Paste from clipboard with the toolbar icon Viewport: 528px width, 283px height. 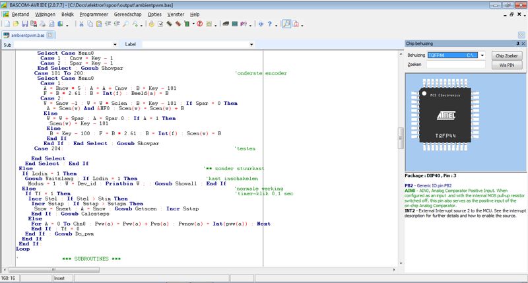tap(99, 24)
